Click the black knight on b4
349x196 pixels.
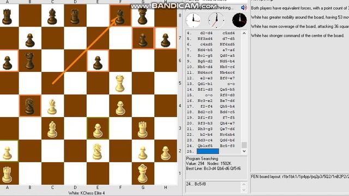coord(29,106)
